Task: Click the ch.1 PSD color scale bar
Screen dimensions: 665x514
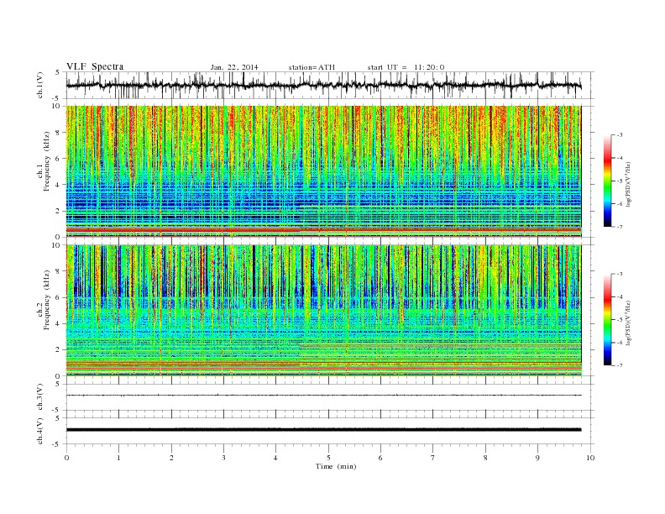Action: pyautogui.click(x=608, y=181)
